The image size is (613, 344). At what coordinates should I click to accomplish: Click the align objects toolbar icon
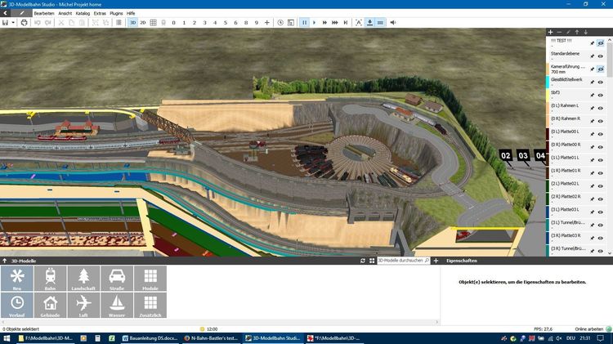119,23
